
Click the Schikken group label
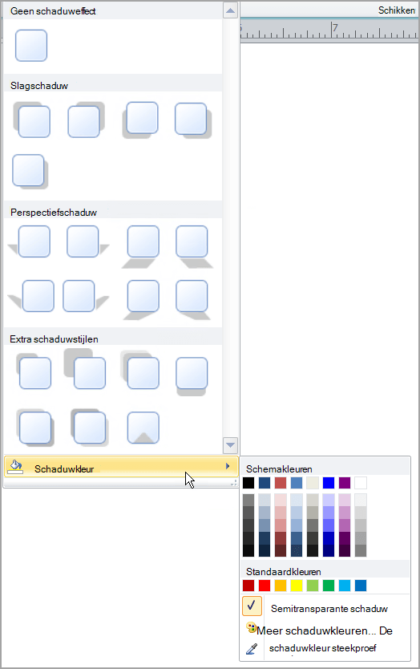click(397, 10)
